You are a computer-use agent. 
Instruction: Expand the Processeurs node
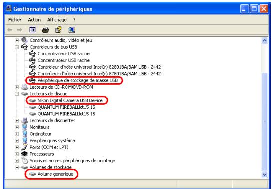point(17,154)
